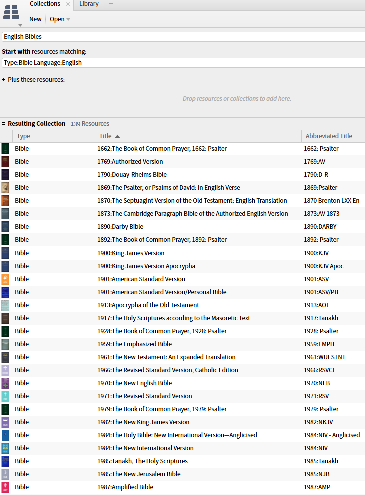This screenshot has width=365, height=495.
Task: Click abbreviated title 1870 Brenton LXX En
Action: point(332,201)
